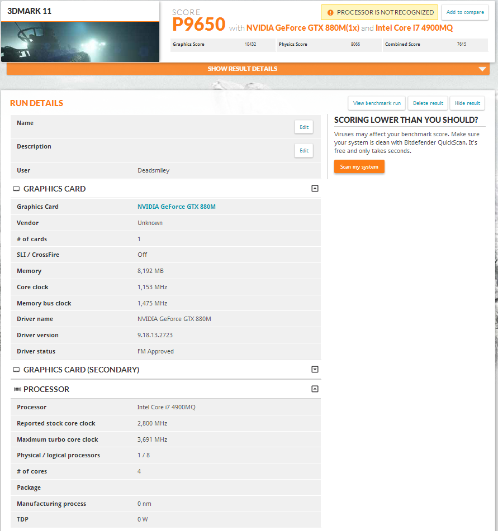Click the white arrow on the Show Result Details bar
Screen dimensions: 498x531
(x=482, y=69)
